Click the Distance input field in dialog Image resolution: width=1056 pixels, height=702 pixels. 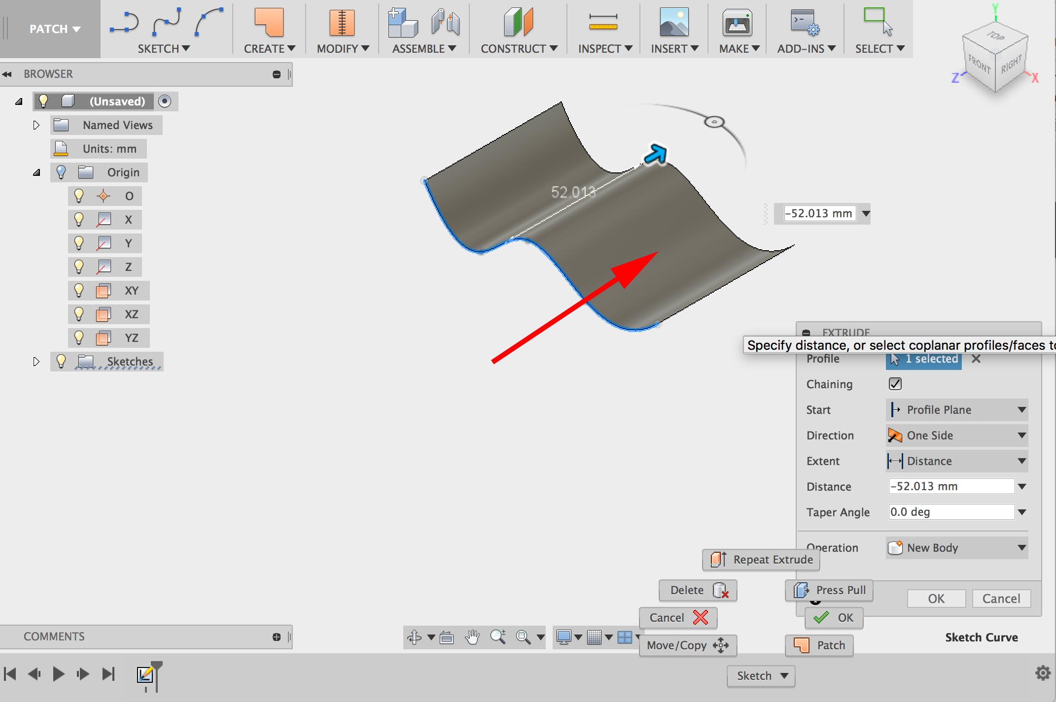click(x=951, y=486)
